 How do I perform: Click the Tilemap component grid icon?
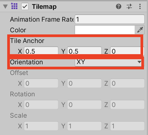coord(14,6)
